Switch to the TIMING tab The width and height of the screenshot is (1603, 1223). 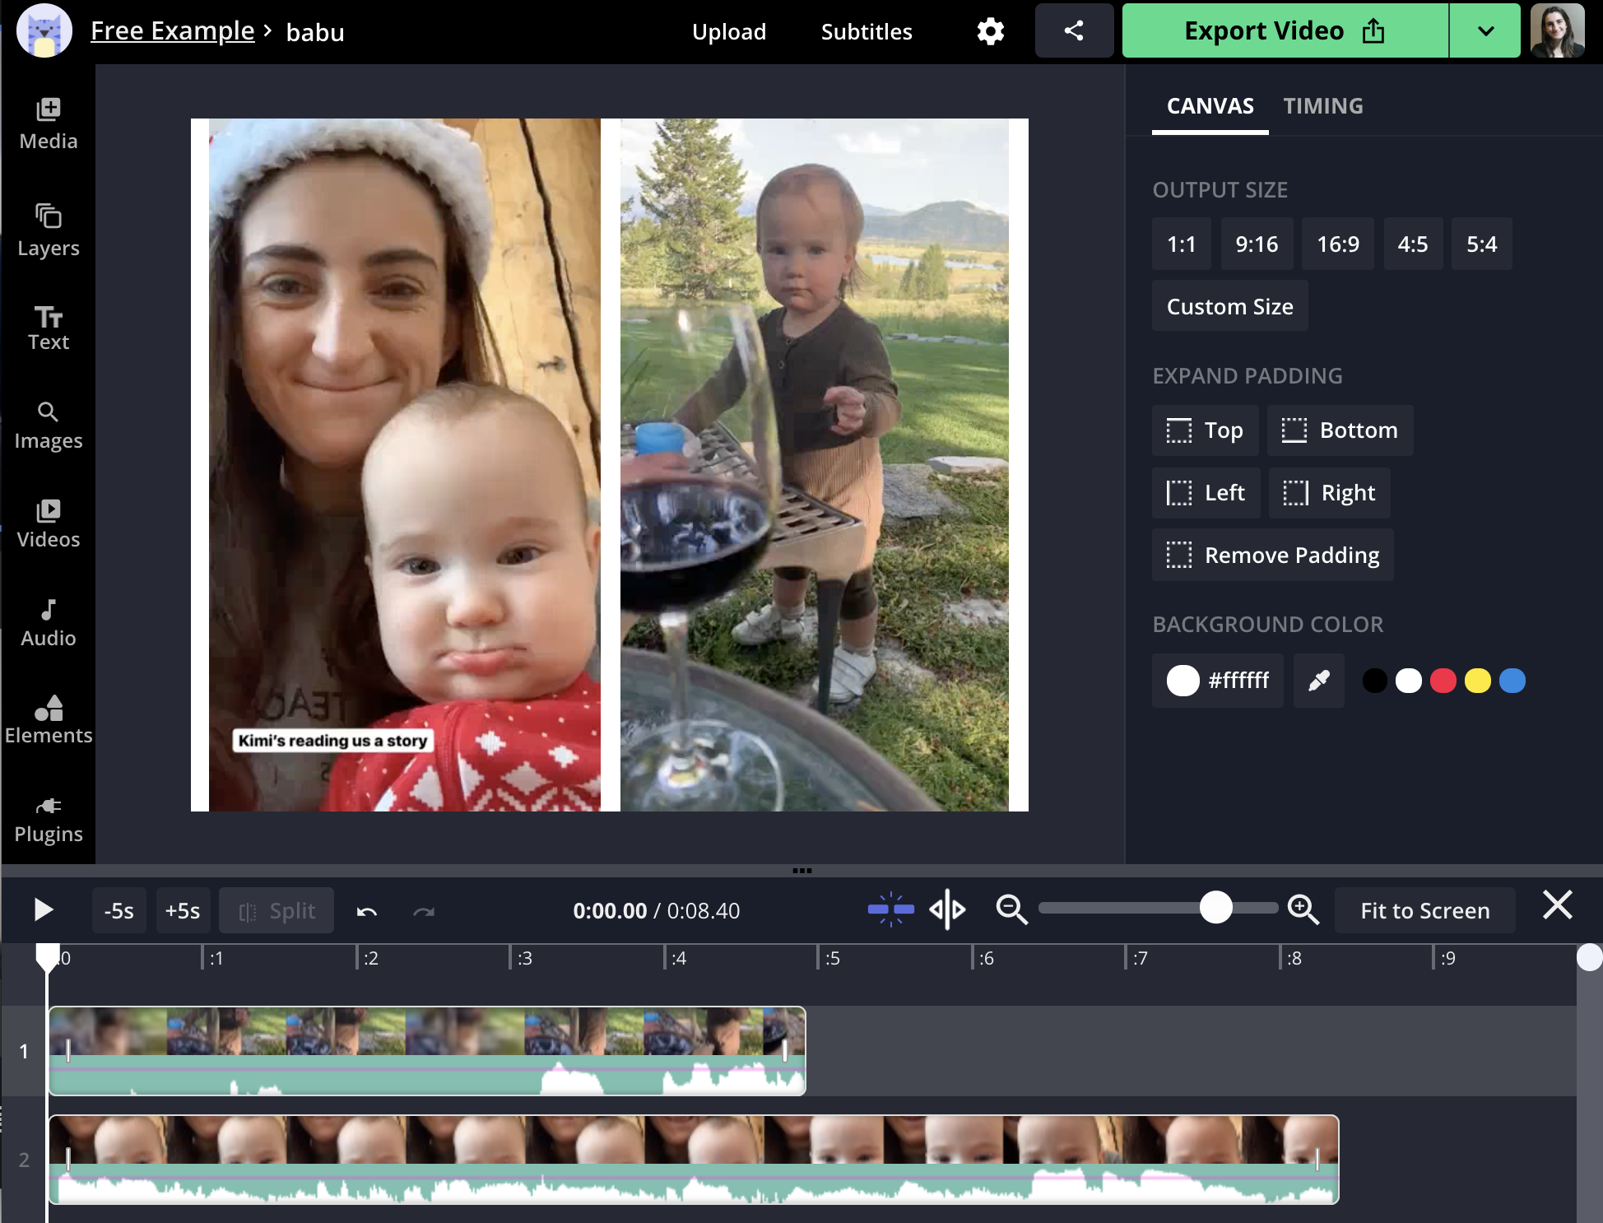[1323, 105]
